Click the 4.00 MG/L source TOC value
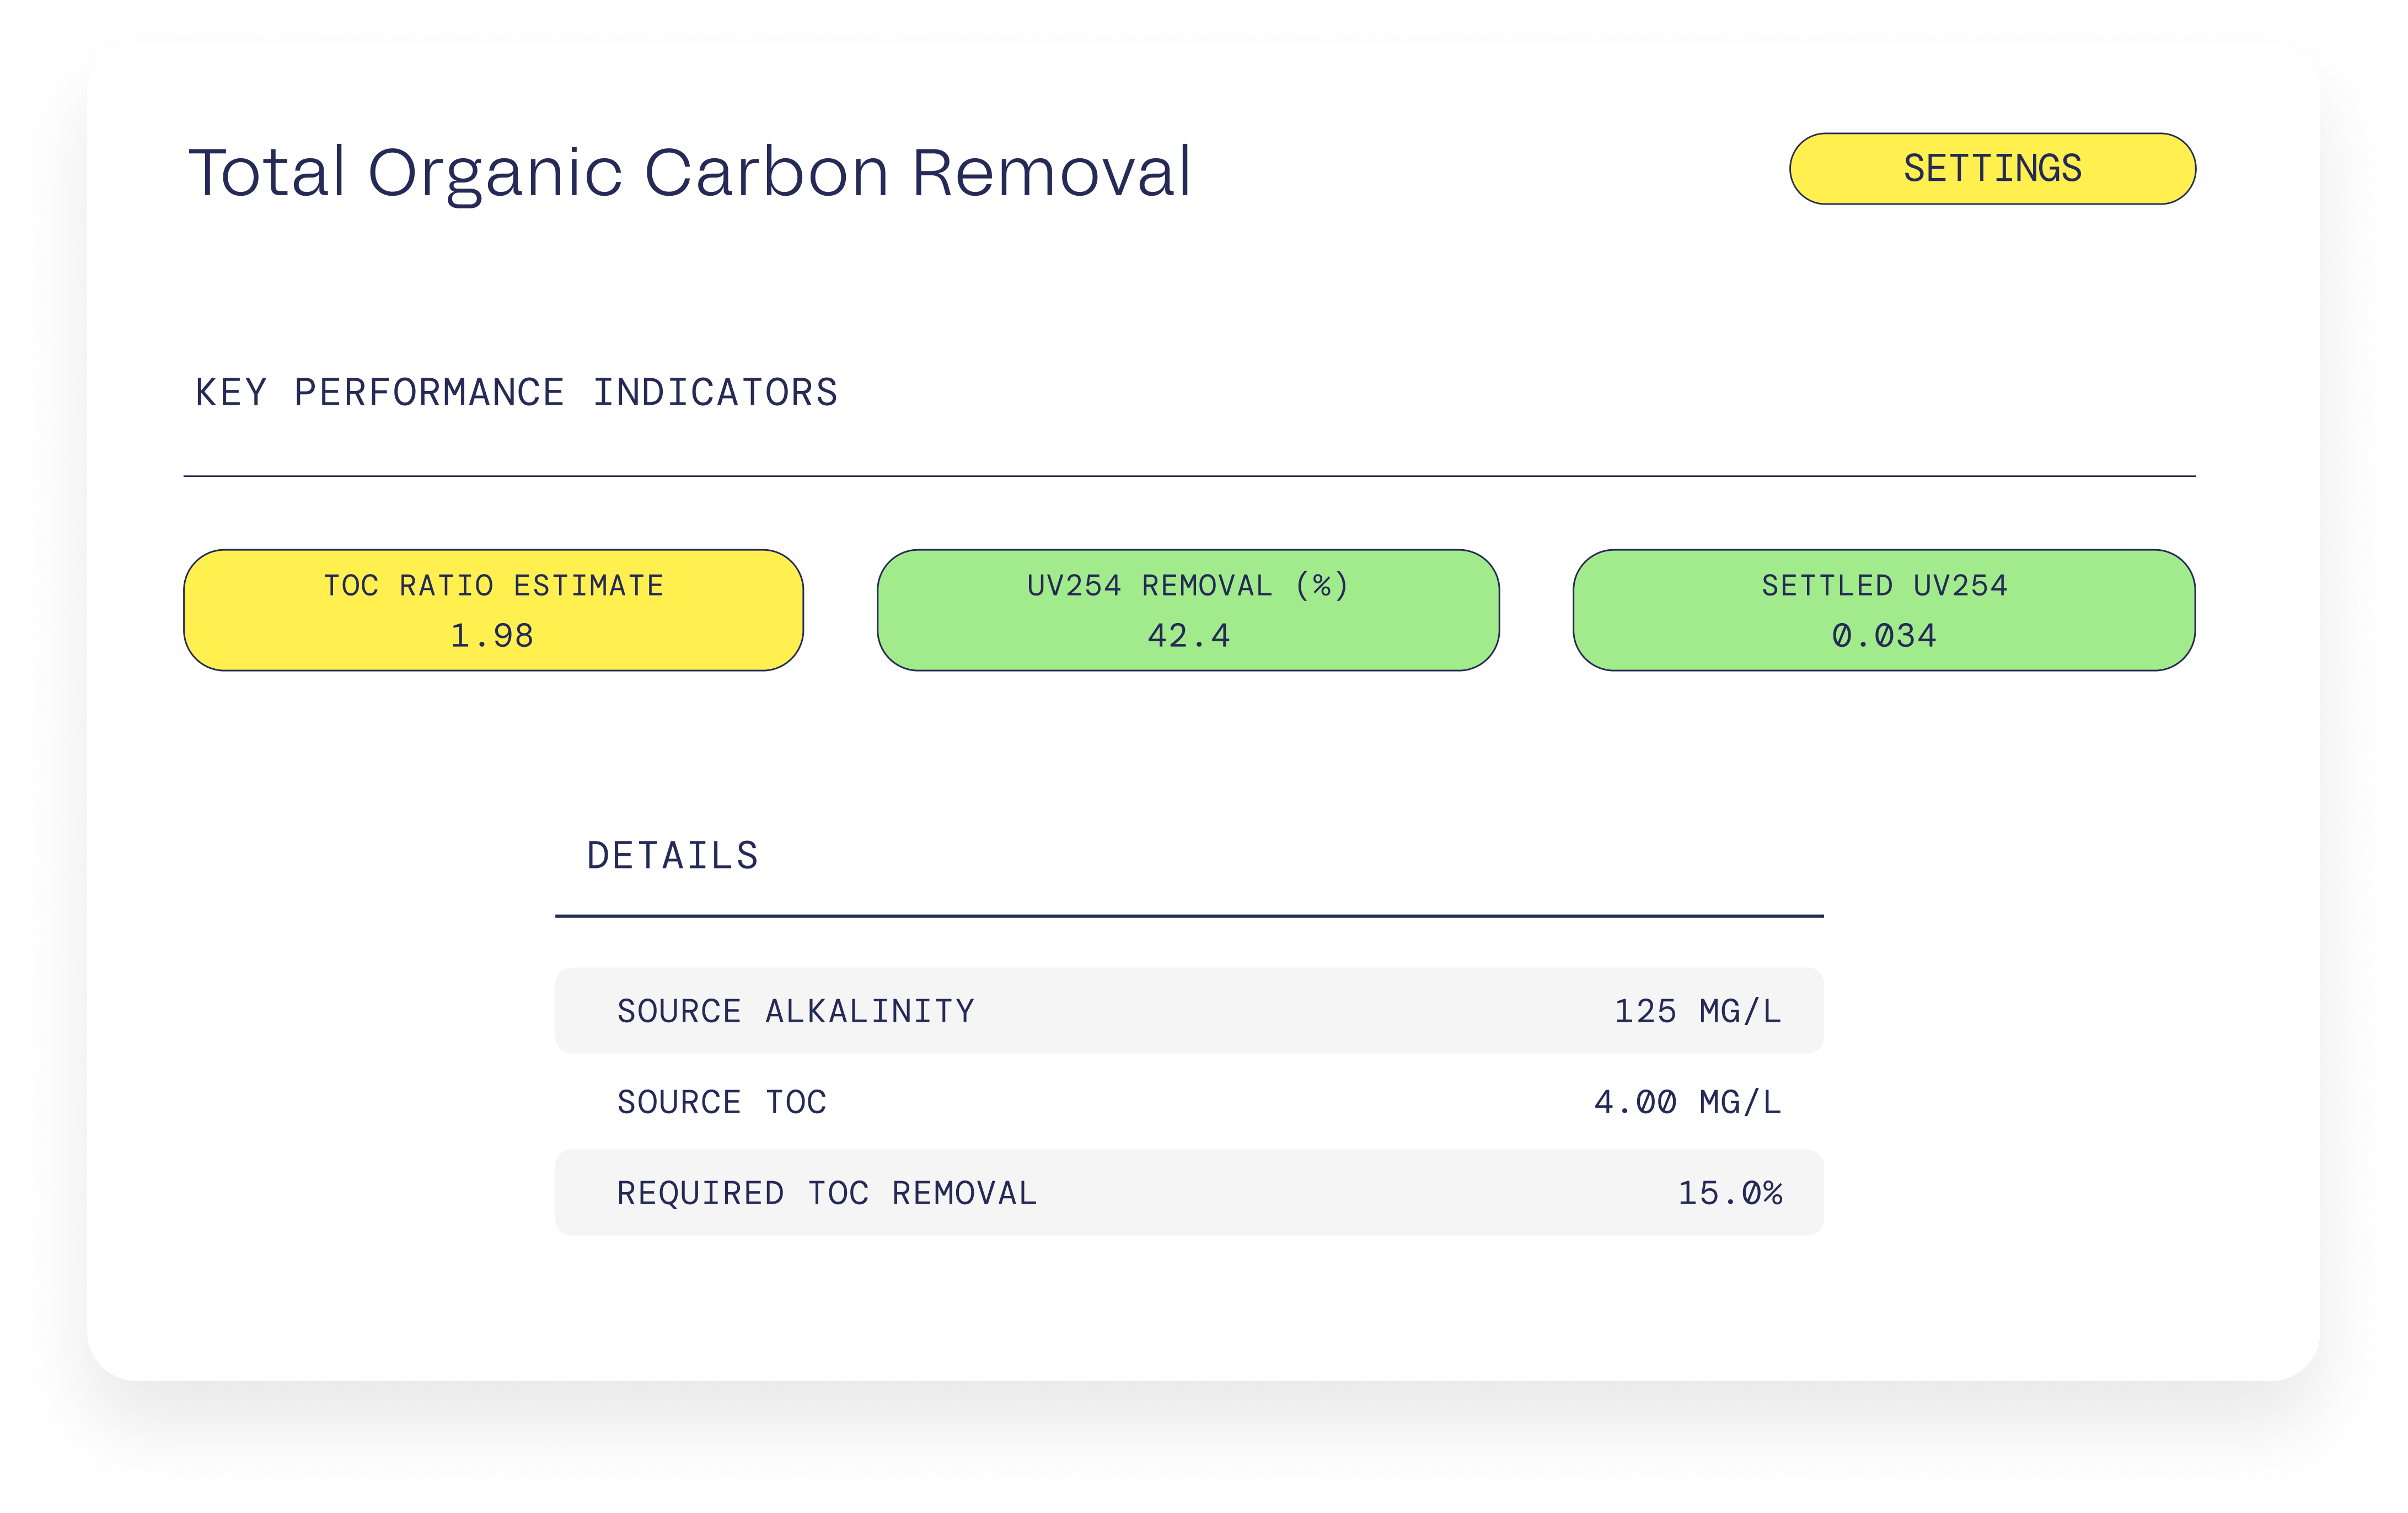This screenshot has width=2408, height=1513. click(1687, 1102)
